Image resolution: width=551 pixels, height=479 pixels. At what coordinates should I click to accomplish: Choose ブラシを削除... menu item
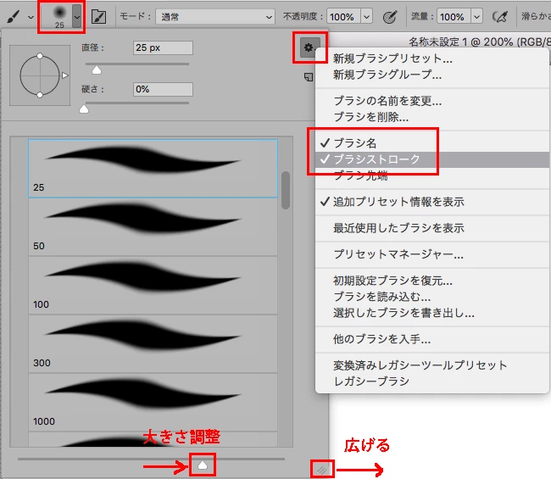coord(432,117)
